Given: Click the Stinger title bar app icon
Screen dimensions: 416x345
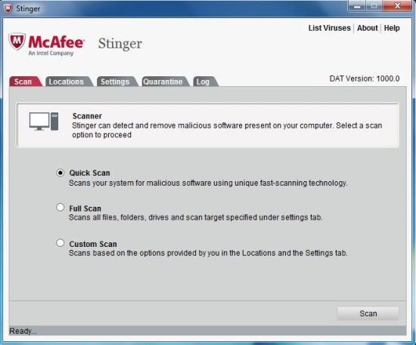Looking at the screenshot, I should coord(8,8).
